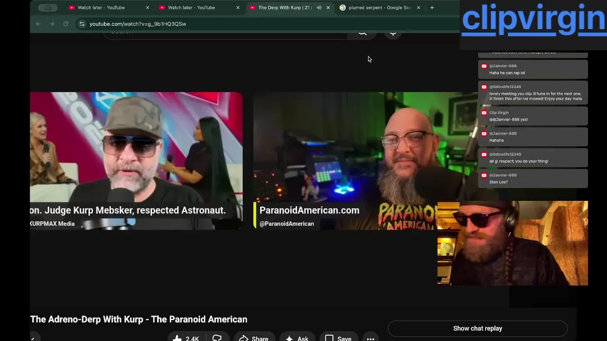Select the ParanoidAmerican.com lower-third text
Screen dimensions: 607x341
(309, 210)
